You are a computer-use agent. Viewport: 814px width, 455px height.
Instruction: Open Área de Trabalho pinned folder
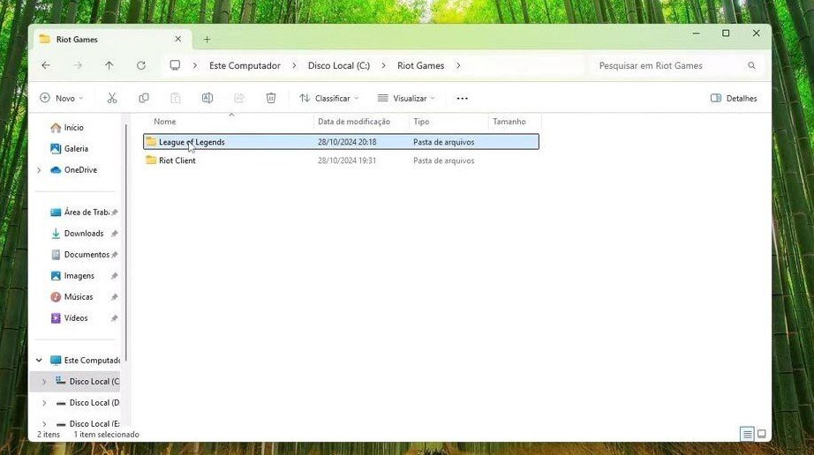click(x=86, y=212)
